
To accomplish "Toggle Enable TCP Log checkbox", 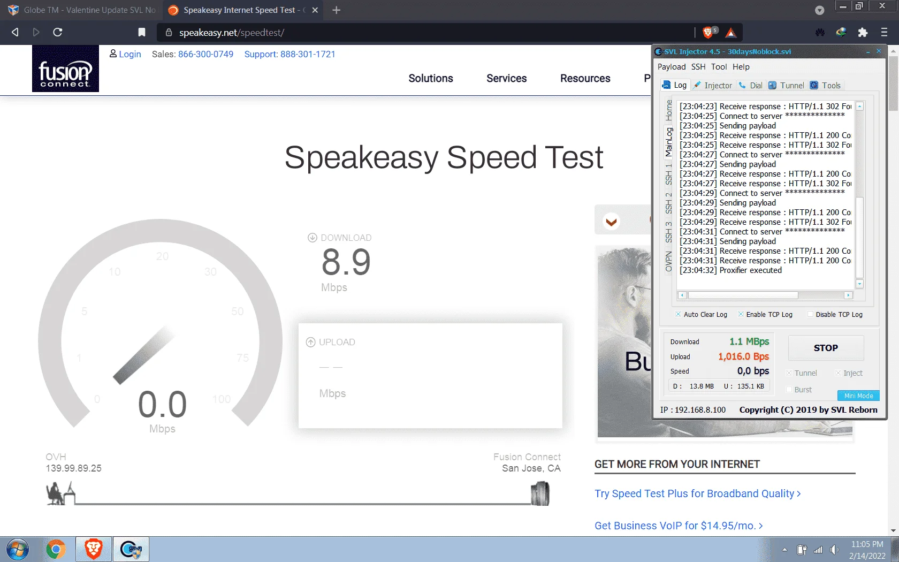I will tap(741, 314).
